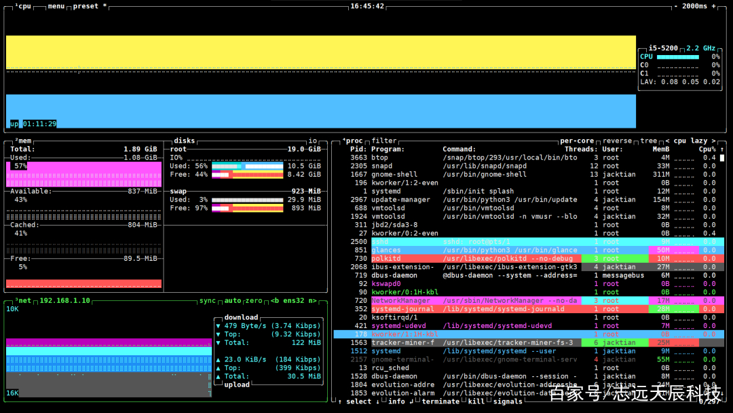Toggle per-core process CPU usage

[x=577, y=141]
